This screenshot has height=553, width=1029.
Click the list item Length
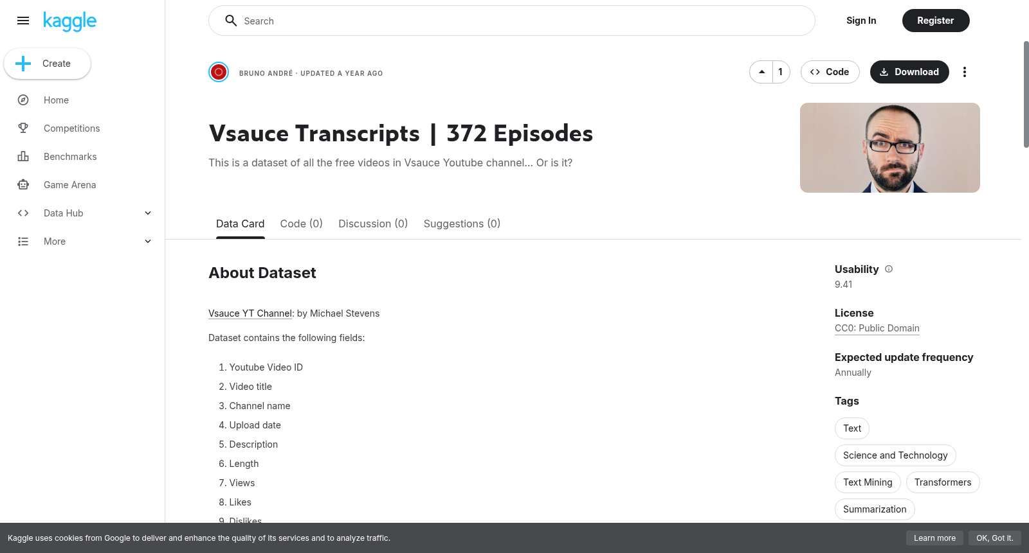[x=244, y=464]
